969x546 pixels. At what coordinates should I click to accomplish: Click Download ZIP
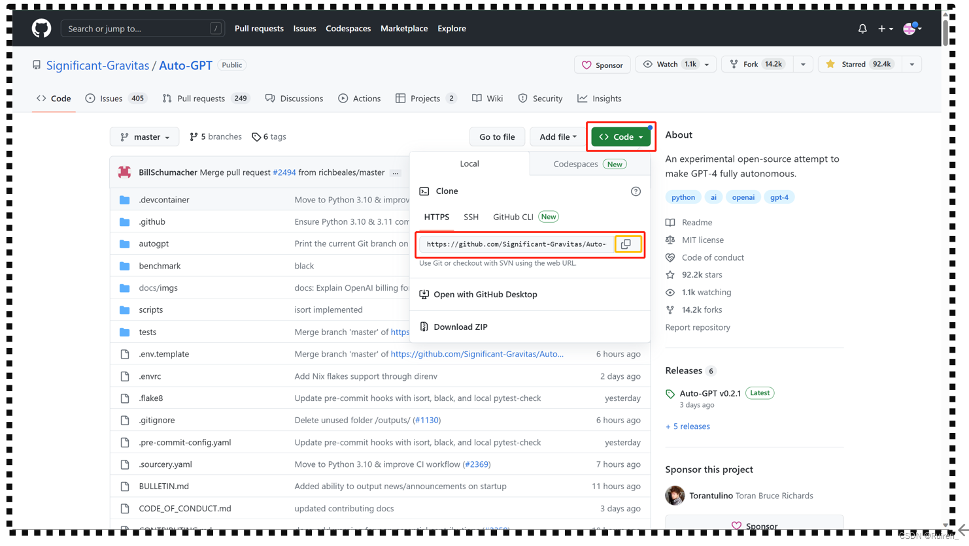click(x=460, y=327)
